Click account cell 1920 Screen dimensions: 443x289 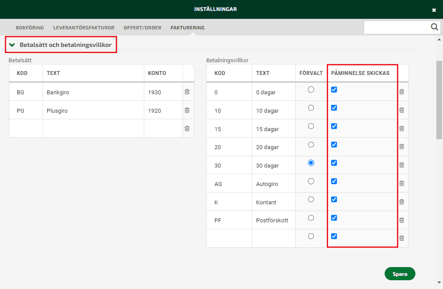click(x=163, y=110)
